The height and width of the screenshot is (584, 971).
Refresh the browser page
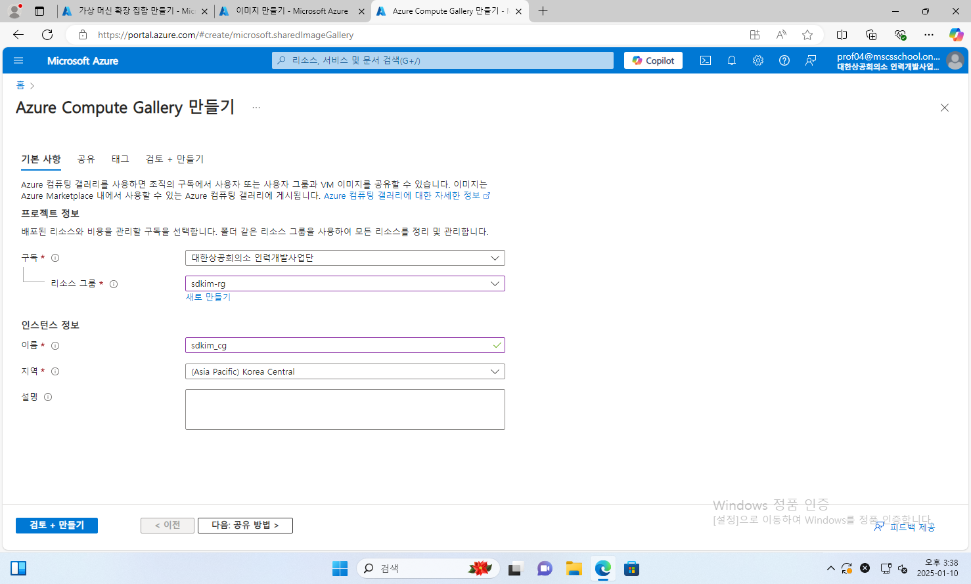(x=47, y=35)
